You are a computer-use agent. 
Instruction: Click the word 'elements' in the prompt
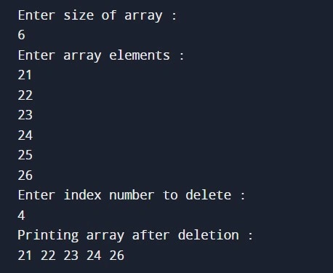click(140, 55)
